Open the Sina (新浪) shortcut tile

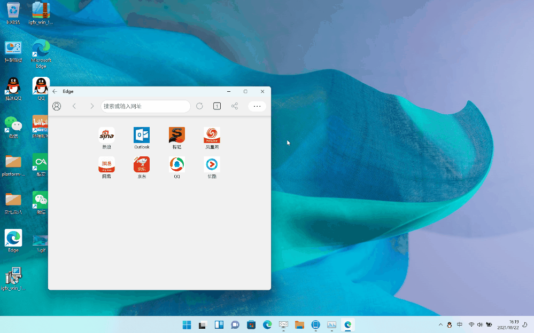click(x=106, y=136)
